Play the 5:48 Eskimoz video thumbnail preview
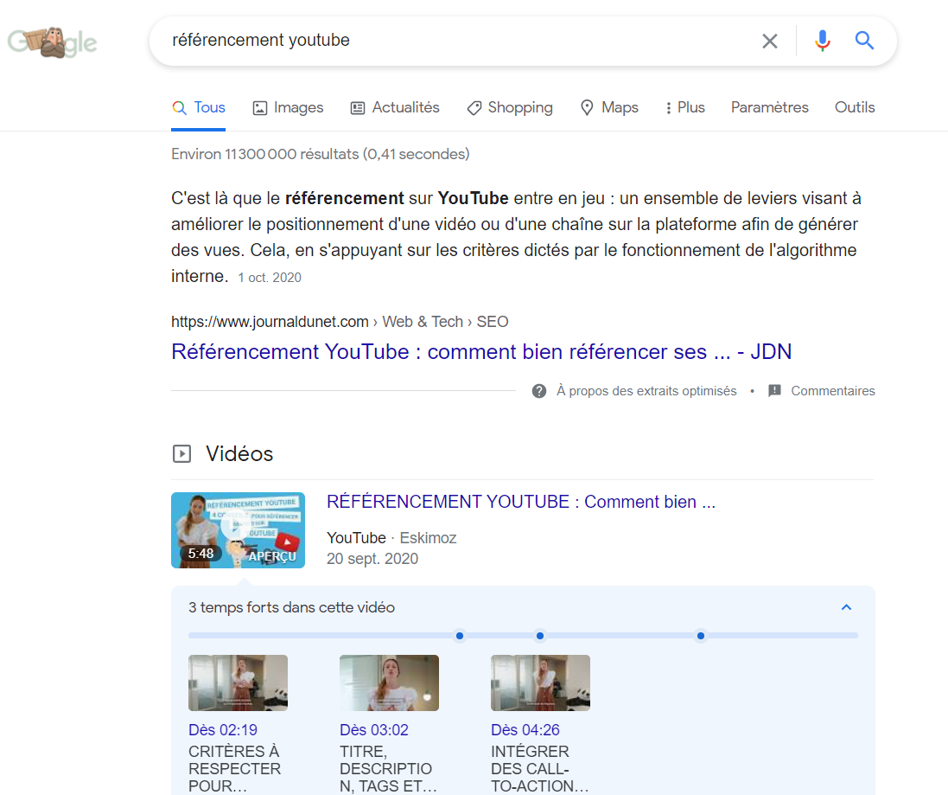The width and height of the screenshot is (948, 795). 239,530
